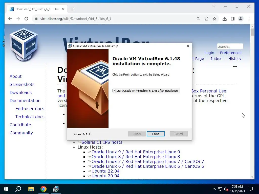Click the page scrollbar thumb

click(252, 32)
